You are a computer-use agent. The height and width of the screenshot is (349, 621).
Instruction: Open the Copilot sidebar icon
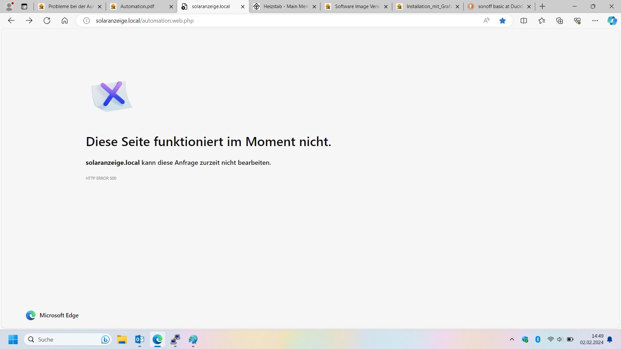[x=612, y=21]
